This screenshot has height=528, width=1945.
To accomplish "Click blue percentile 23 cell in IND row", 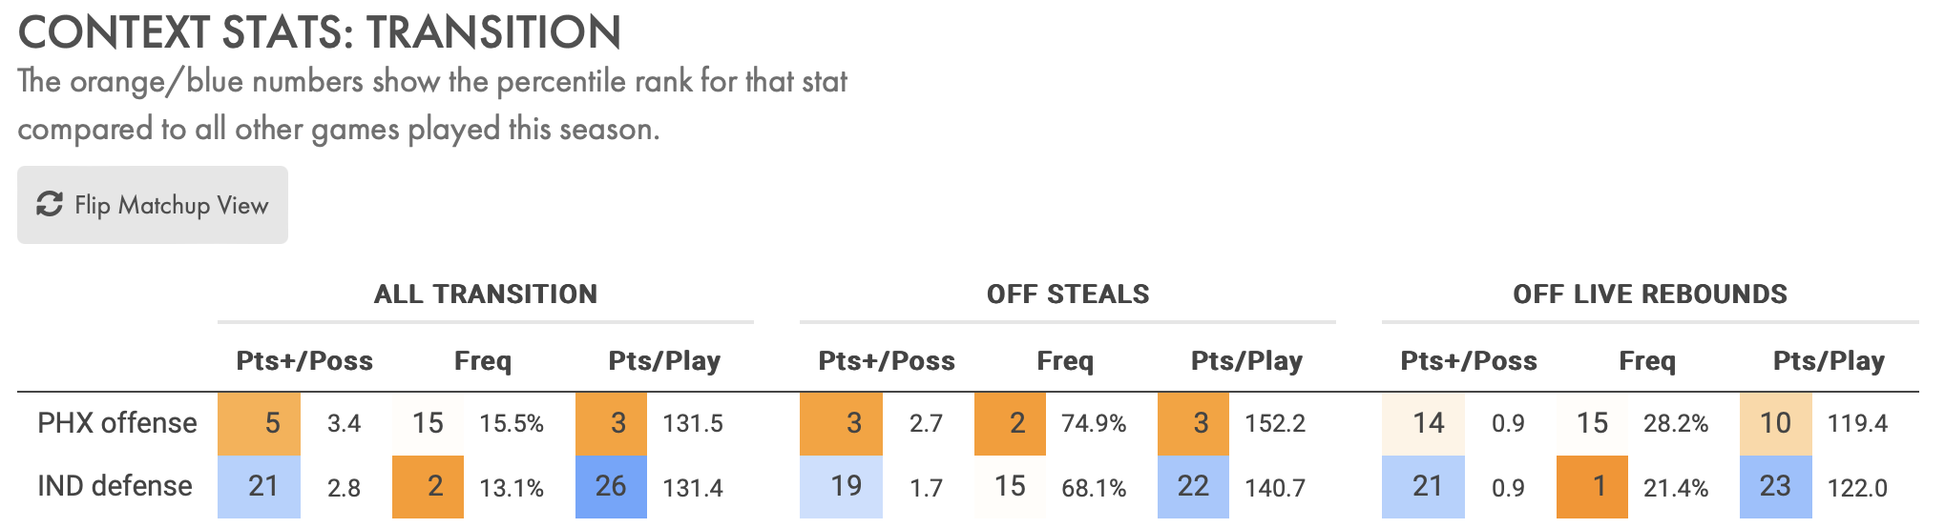I will [x=1775, y=487].
